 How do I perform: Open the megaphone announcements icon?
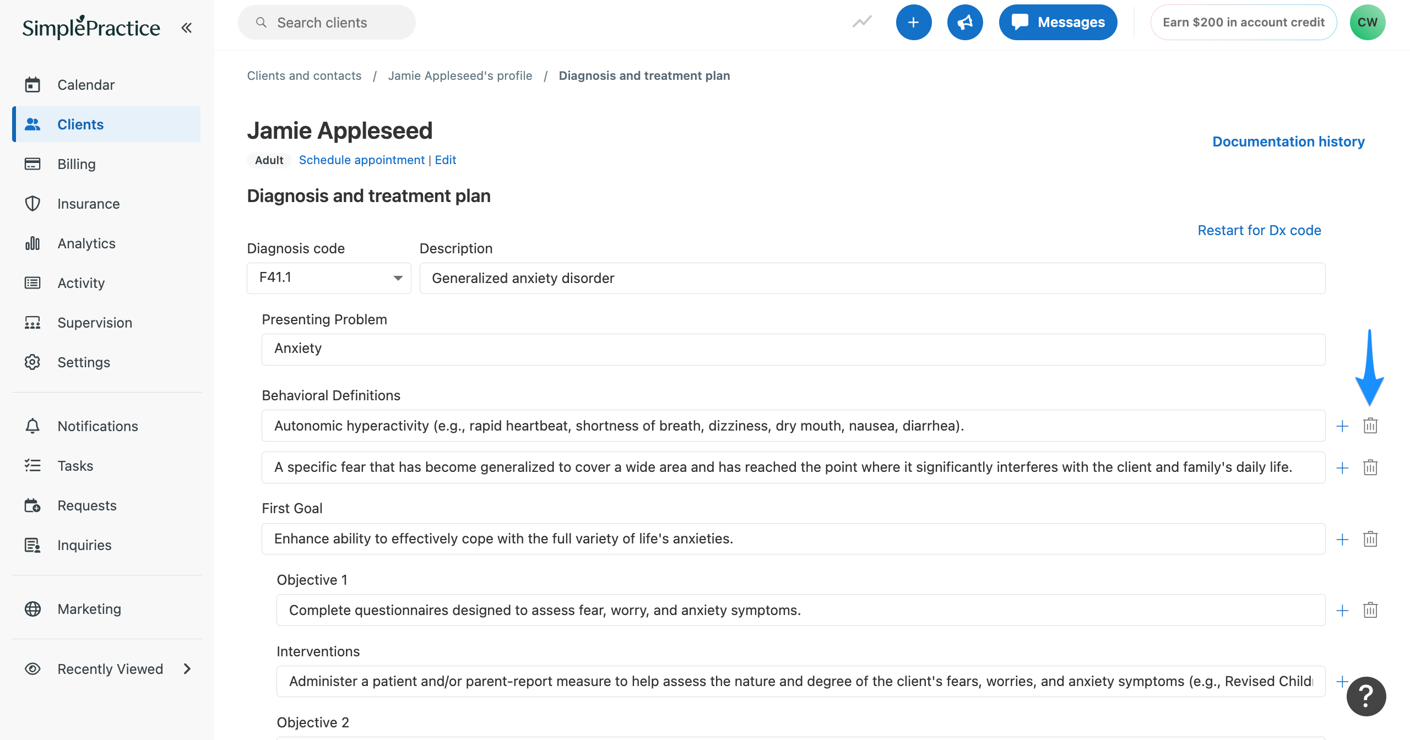coord(964,23)
